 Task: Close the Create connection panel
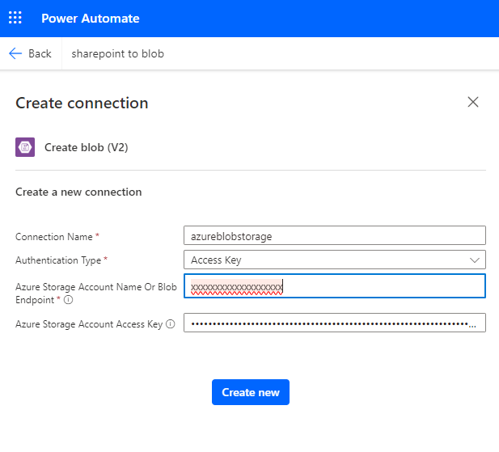(473, 102)
